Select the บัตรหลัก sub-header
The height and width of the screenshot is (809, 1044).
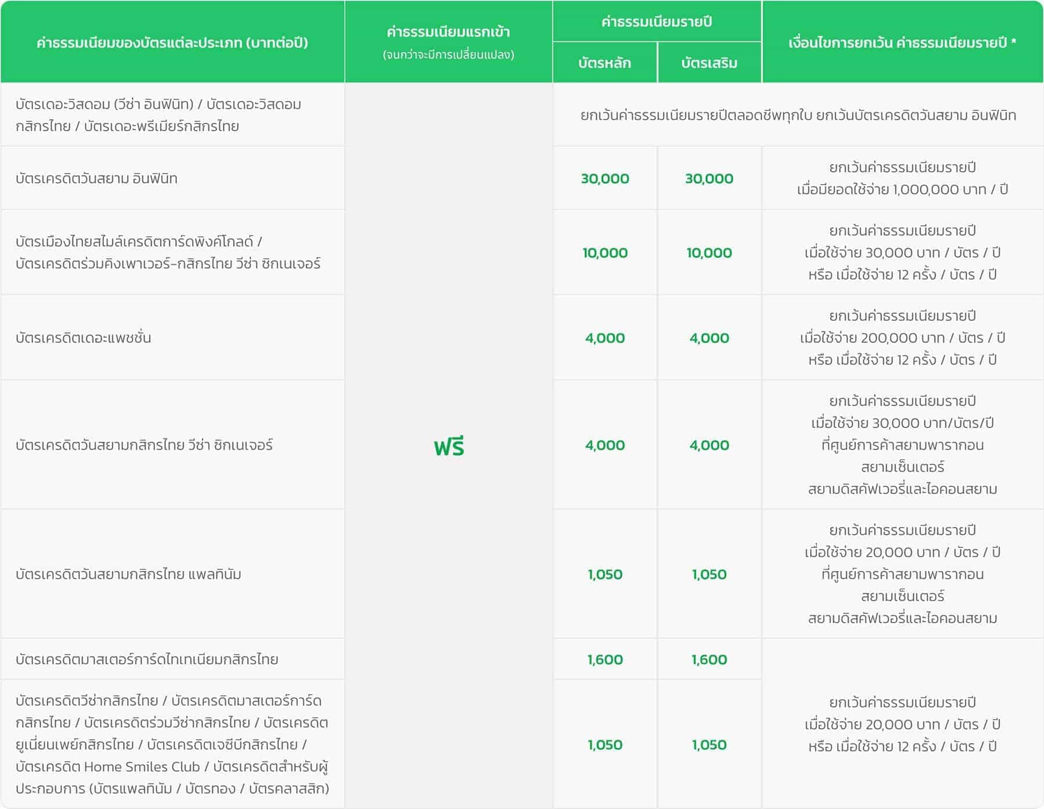[x=604, y=63]
